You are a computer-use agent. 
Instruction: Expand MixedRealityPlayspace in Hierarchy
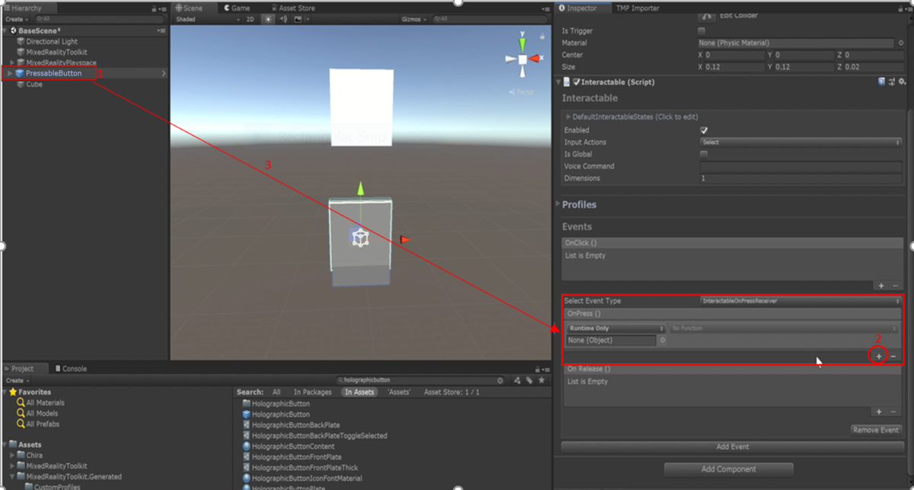12,62
